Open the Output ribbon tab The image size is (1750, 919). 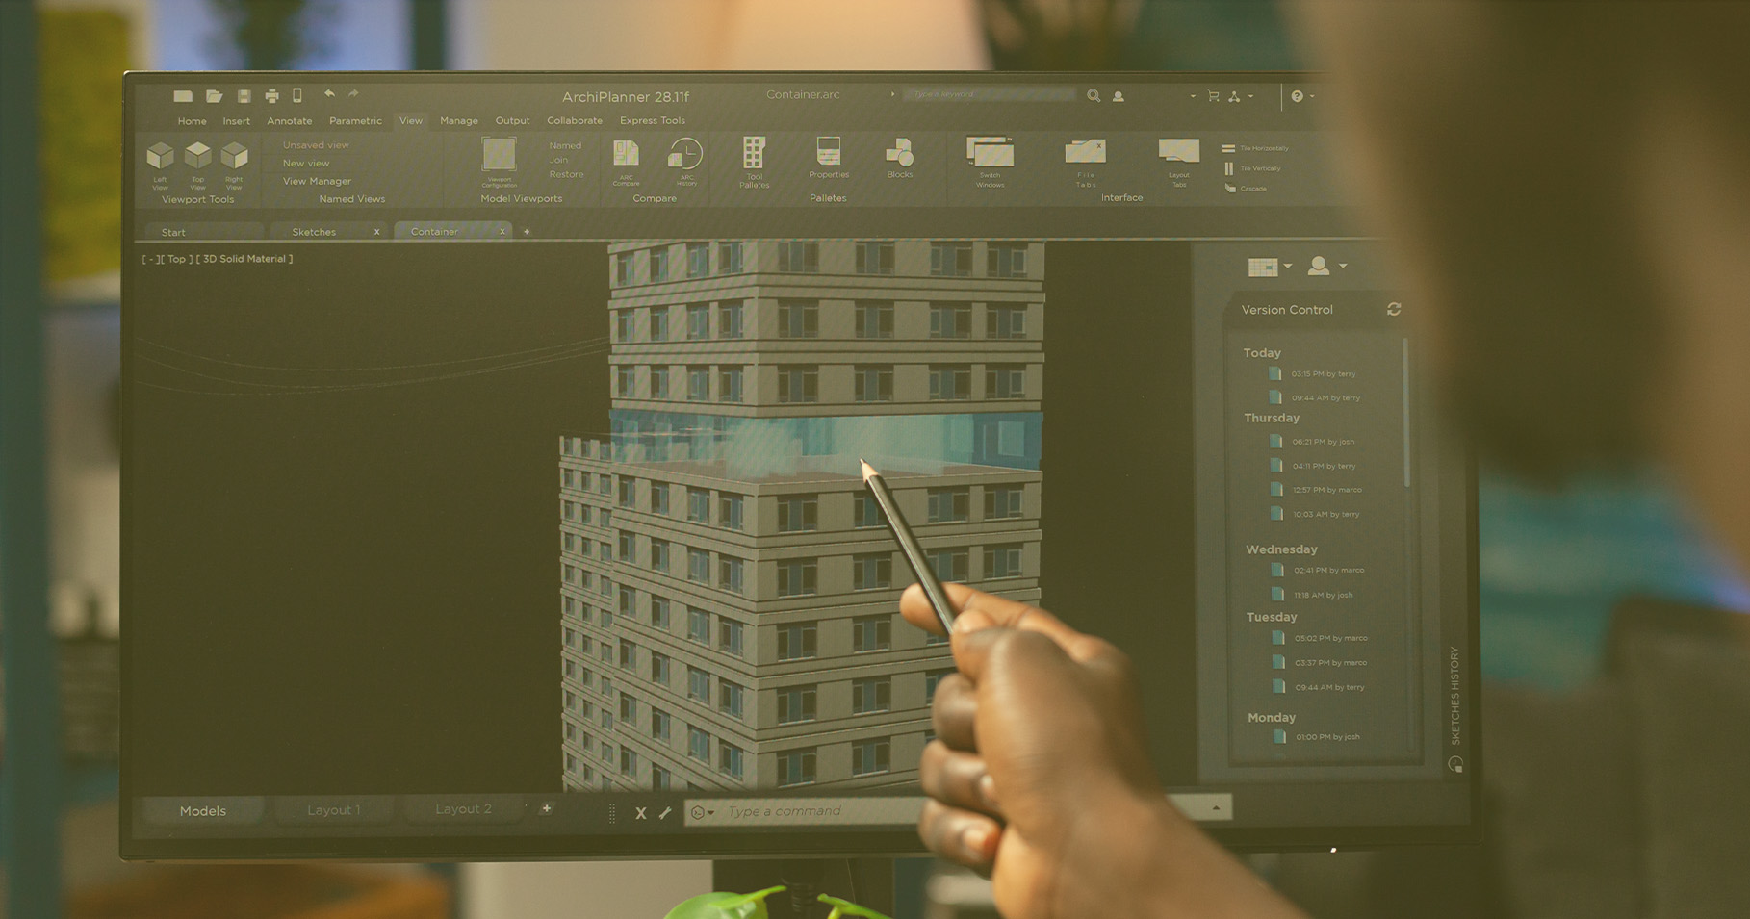coord(512,121)
